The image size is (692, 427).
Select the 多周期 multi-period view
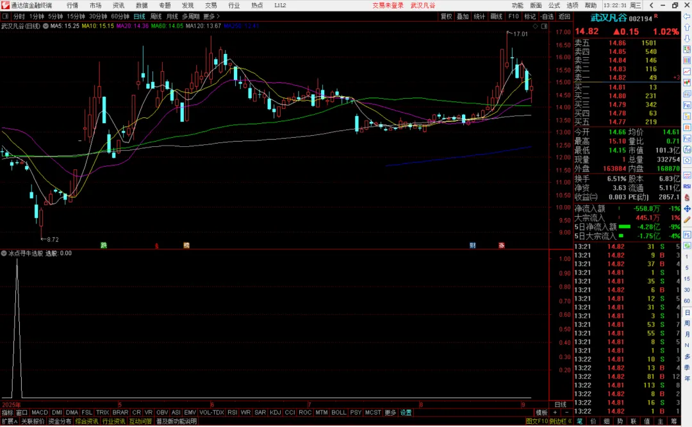point(191,16)
